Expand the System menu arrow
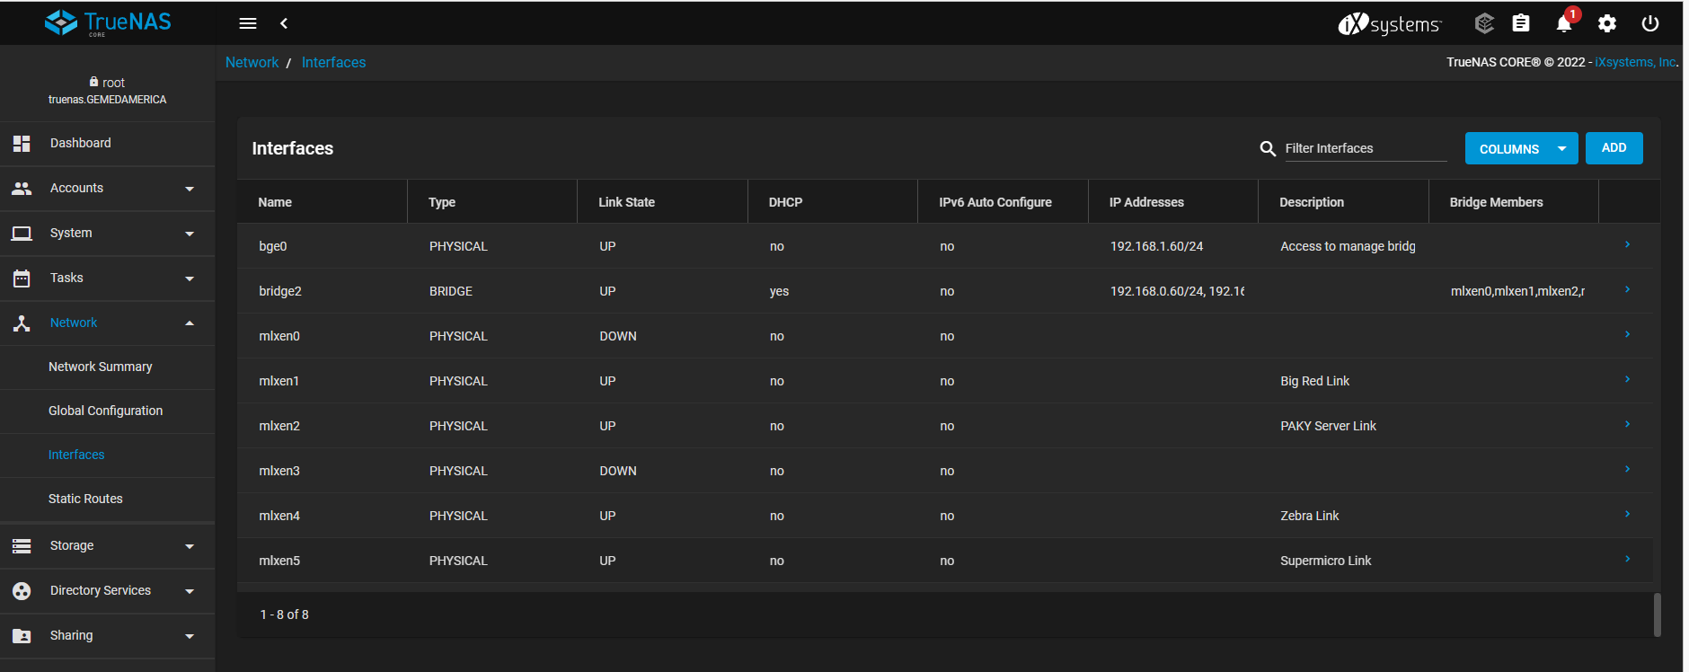 pos(190,234)
